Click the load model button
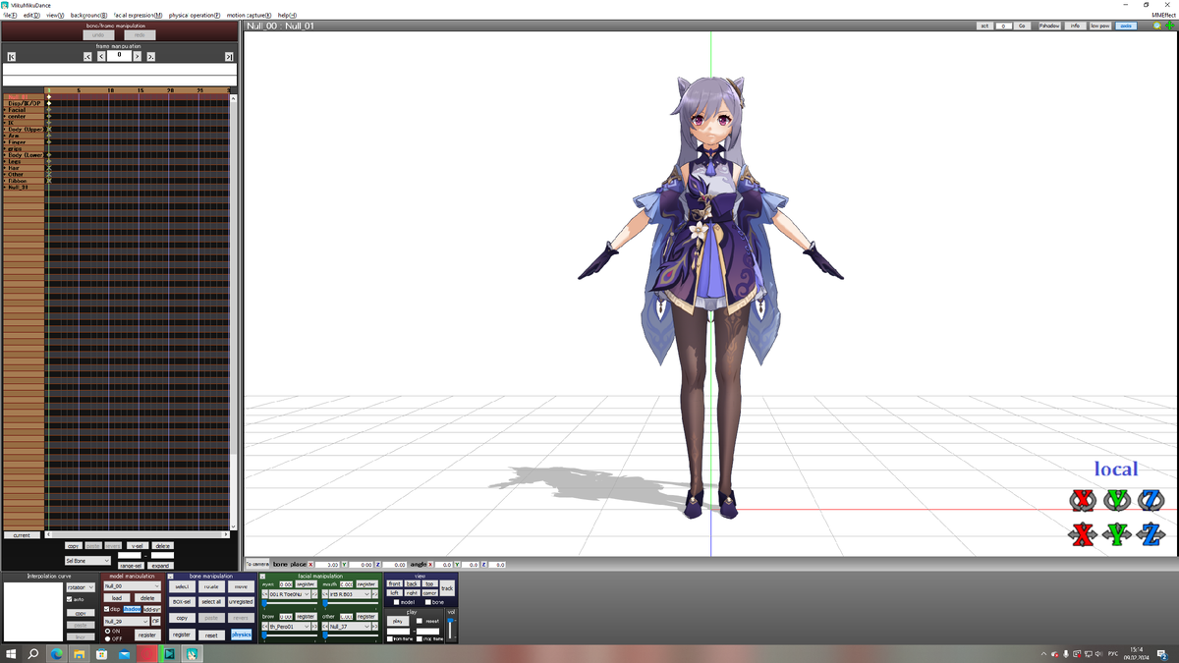Viewport: 1179px width, 663px height. point(117,598)
